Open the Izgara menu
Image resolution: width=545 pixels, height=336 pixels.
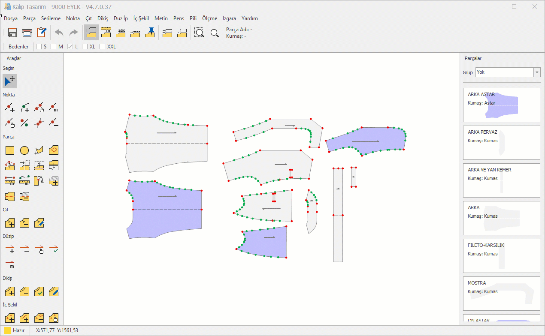[229, 18]
